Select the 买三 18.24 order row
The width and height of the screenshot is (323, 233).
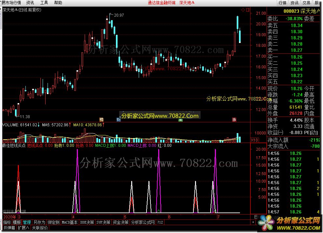294,69
